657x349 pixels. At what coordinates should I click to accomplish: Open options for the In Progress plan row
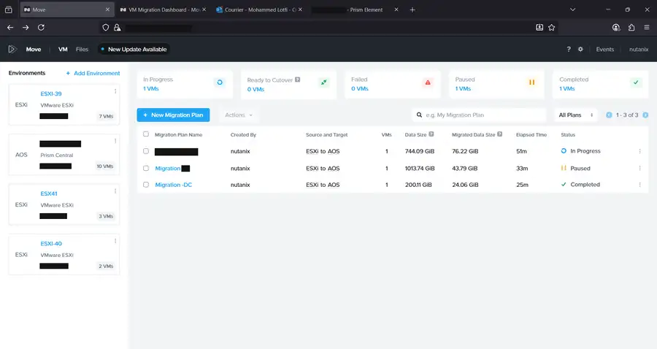tap(639, 151)
